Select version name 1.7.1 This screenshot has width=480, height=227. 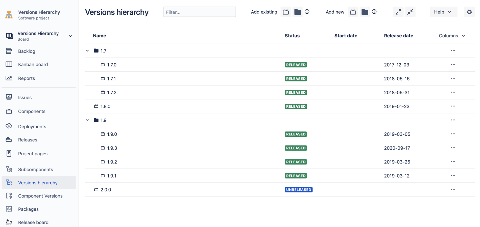111,79
